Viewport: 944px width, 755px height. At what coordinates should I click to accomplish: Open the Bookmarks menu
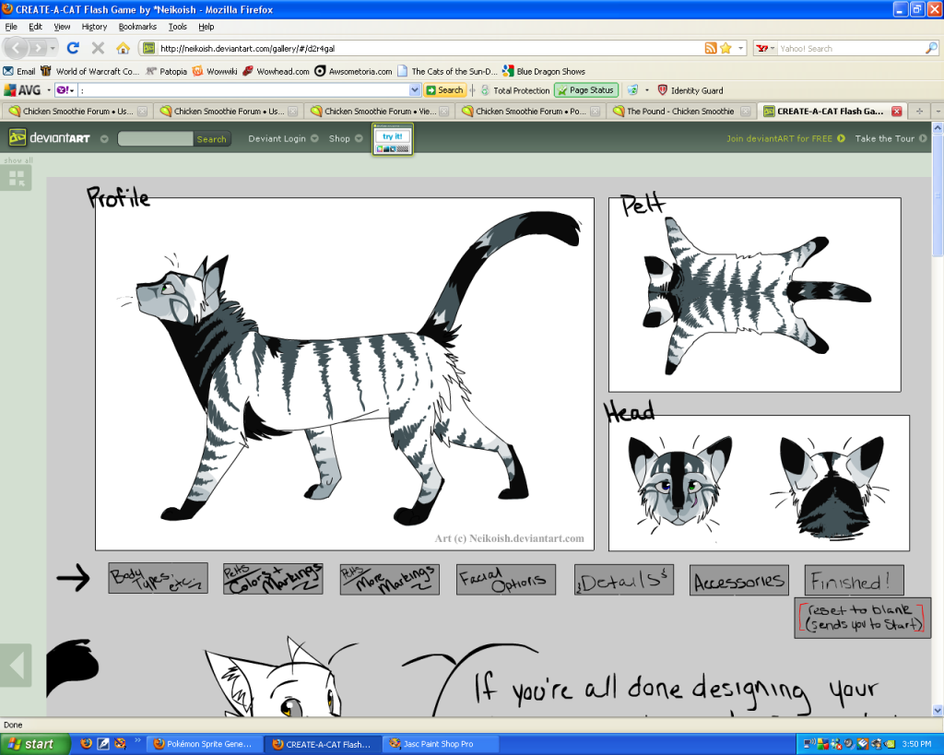137,27
